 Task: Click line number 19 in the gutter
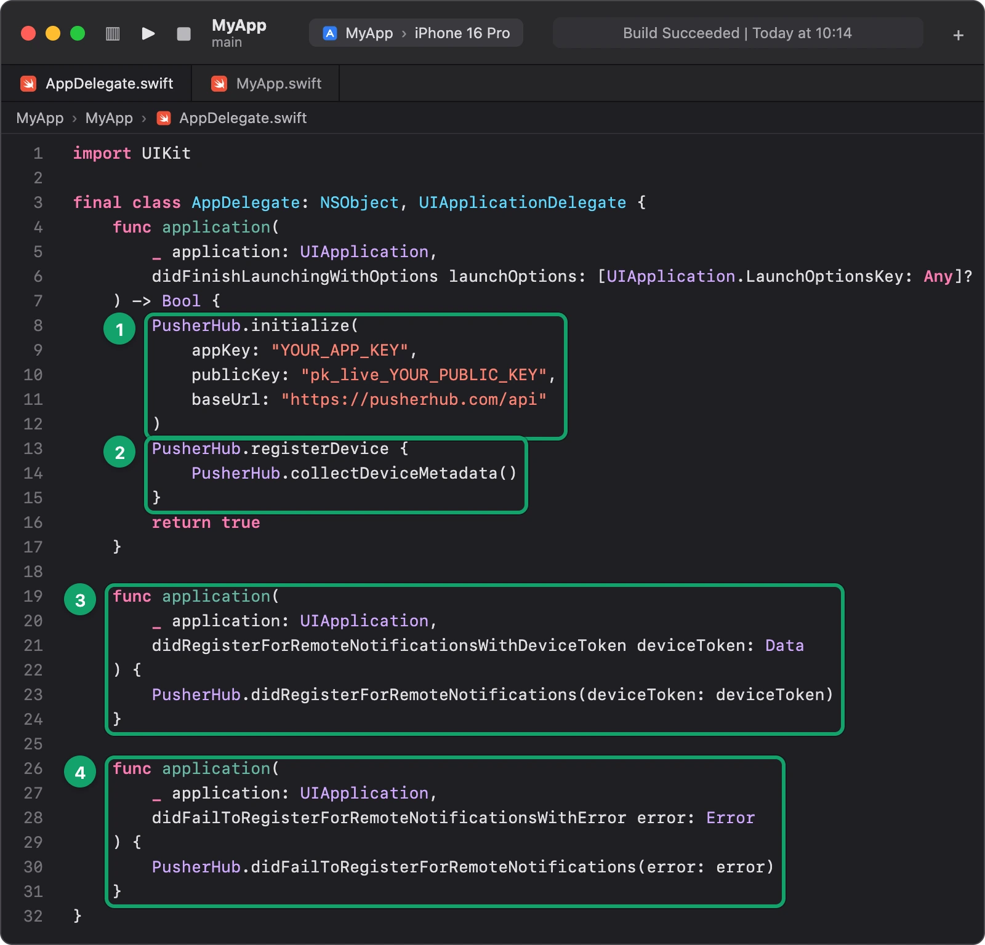(33, 596)
